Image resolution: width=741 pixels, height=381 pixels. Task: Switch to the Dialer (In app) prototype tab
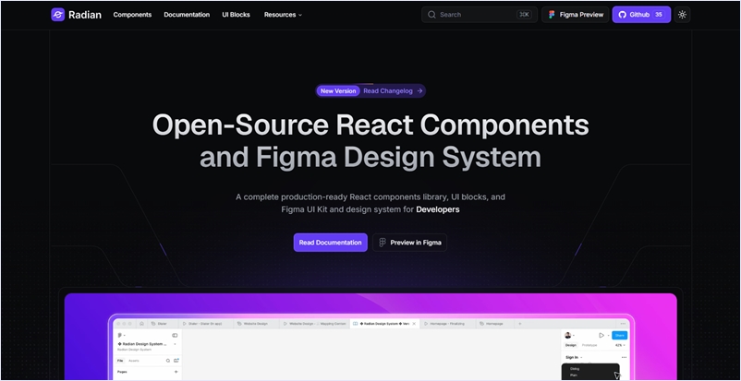206,324
